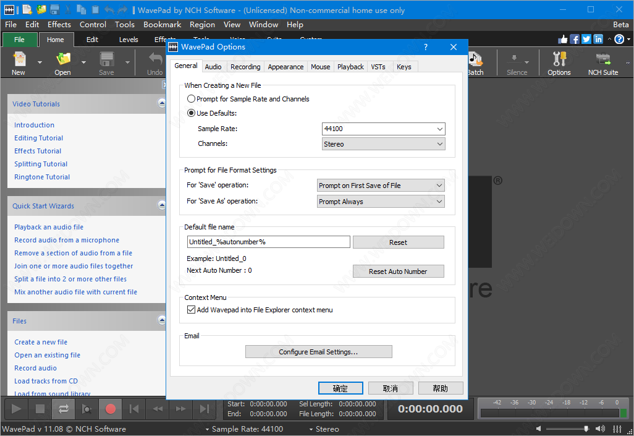Screen dimensions: 634x436
Task: Click the Open folder icon in the title bar
Action: 41,10
